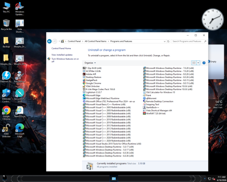Select the 7-Zip program entry icon
Viewport: 227px width, 182px height.
[x=84, y=68]
